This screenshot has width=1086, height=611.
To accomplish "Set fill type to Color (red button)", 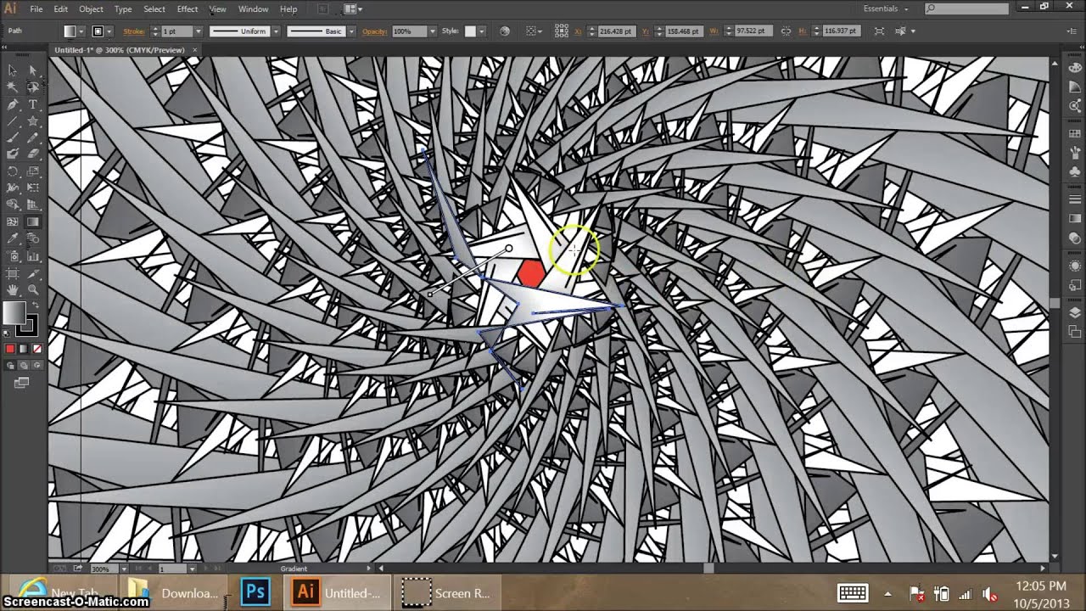I will (10, 348).
